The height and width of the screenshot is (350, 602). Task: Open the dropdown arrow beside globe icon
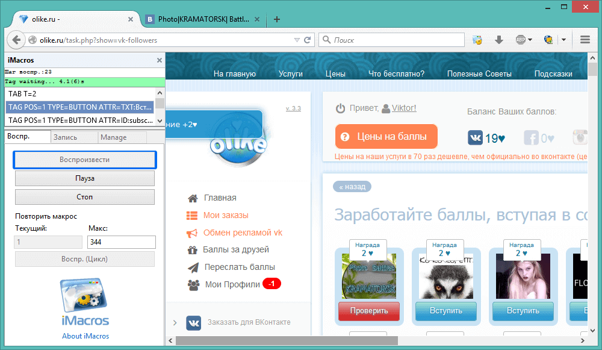click(x=563, y=40)
